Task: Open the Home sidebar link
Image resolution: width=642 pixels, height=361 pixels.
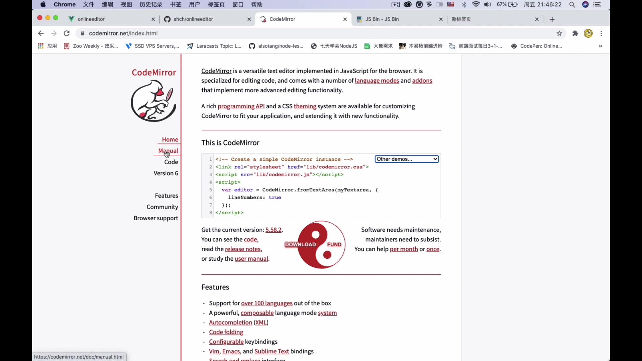Action: [170, 140]
